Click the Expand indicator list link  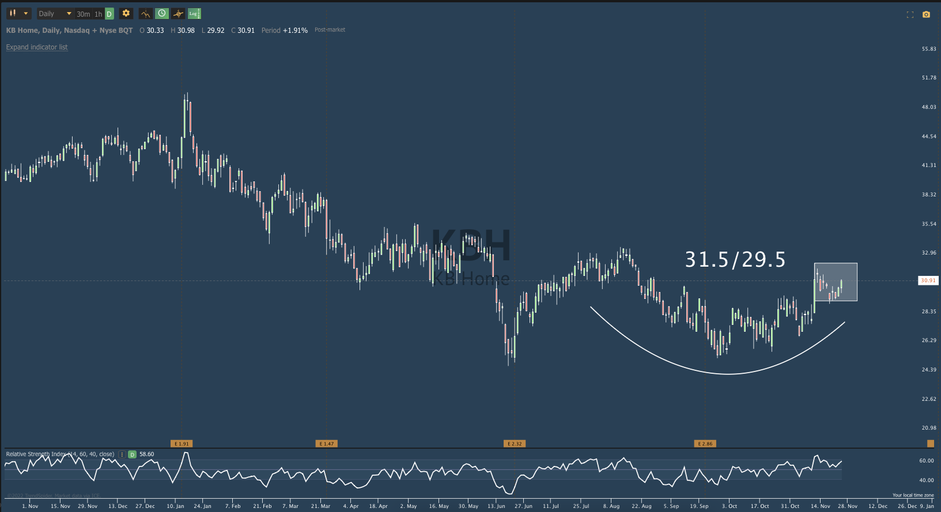coord(37,47)
